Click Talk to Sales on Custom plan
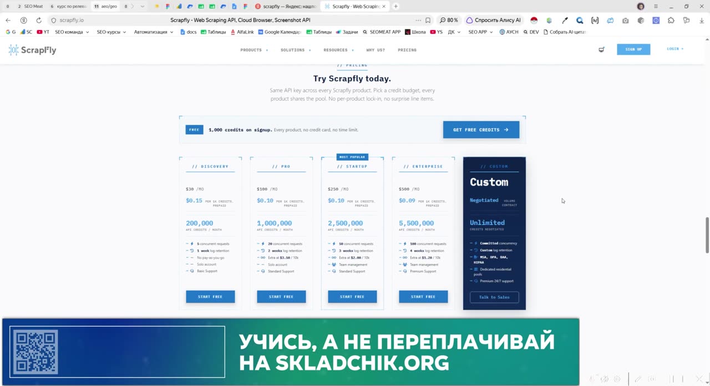The height and width of the screenshot is (386, 710). pos(494,297)
